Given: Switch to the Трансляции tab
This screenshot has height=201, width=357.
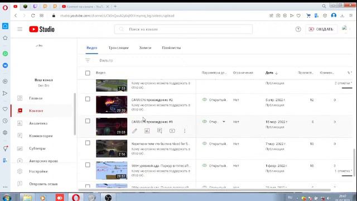Looking at the screenshot, I should [118, 48].
